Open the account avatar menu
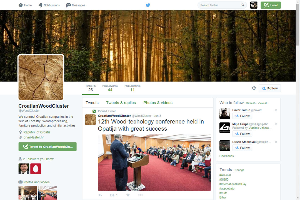Screen dimensions: 300x200 (x=254, y=5)
